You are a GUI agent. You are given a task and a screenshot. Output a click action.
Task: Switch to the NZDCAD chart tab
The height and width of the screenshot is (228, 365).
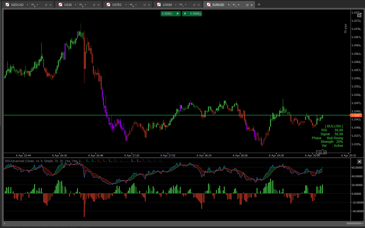17,5
